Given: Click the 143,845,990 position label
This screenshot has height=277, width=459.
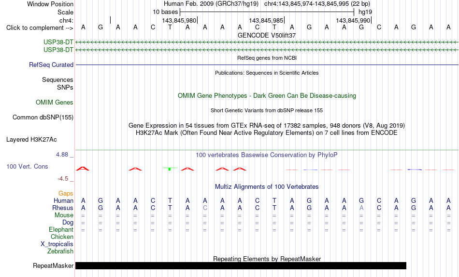Looking at the screenshot, I should pos(353,20).
